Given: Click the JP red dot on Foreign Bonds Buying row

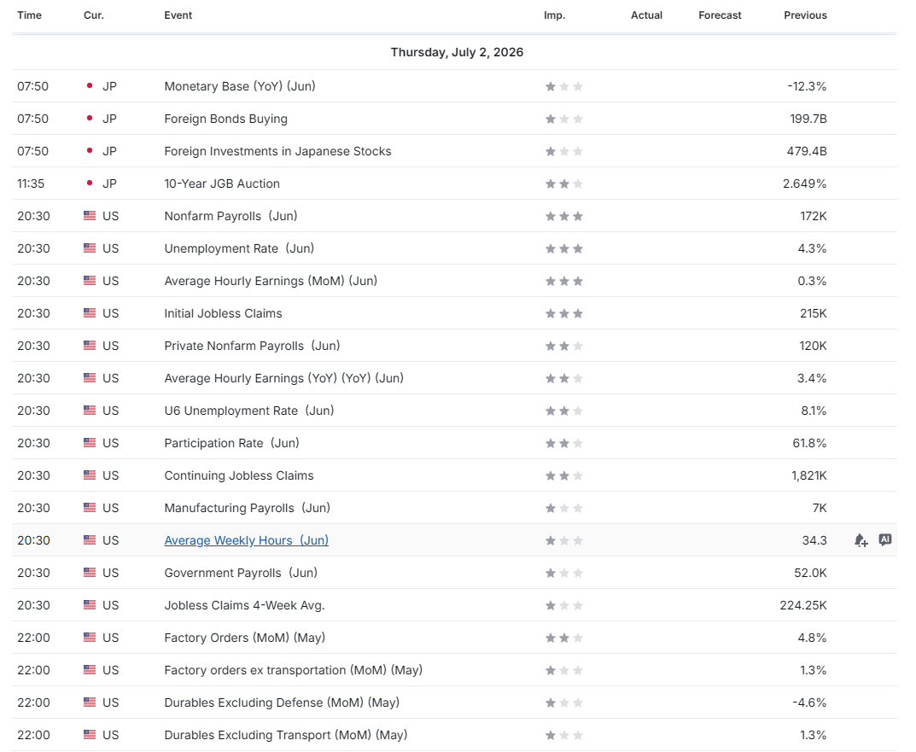Looking at the screenshot, I should tap(90, 119).
